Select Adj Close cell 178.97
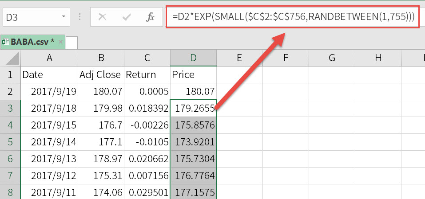 point(101,159)
